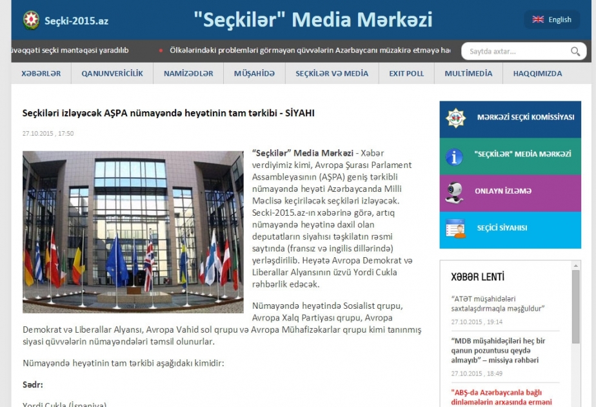Open the Haqqımızda menu
596x407 pixels.
pos(537,74)
